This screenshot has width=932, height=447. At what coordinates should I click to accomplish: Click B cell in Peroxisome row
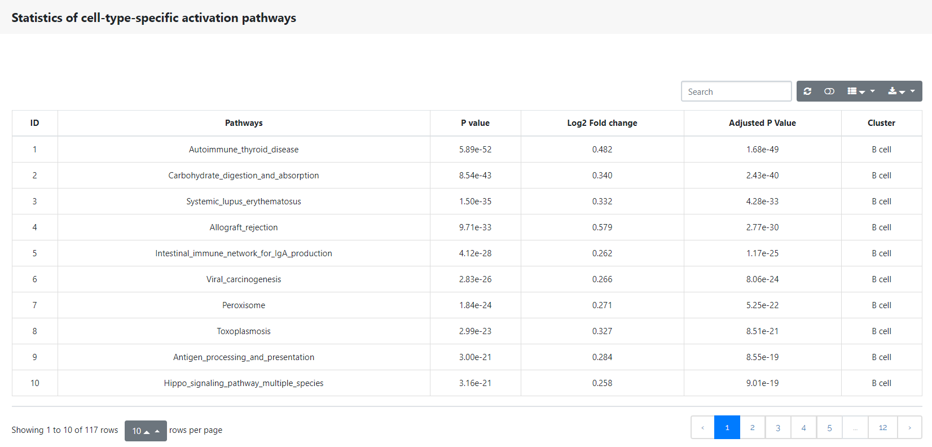(x=881, y=305)
